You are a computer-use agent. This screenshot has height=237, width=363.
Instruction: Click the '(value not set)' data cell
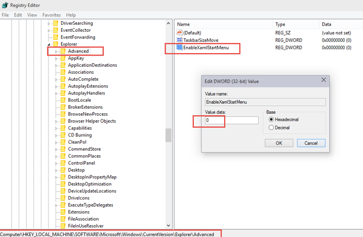tap(336, 33)
